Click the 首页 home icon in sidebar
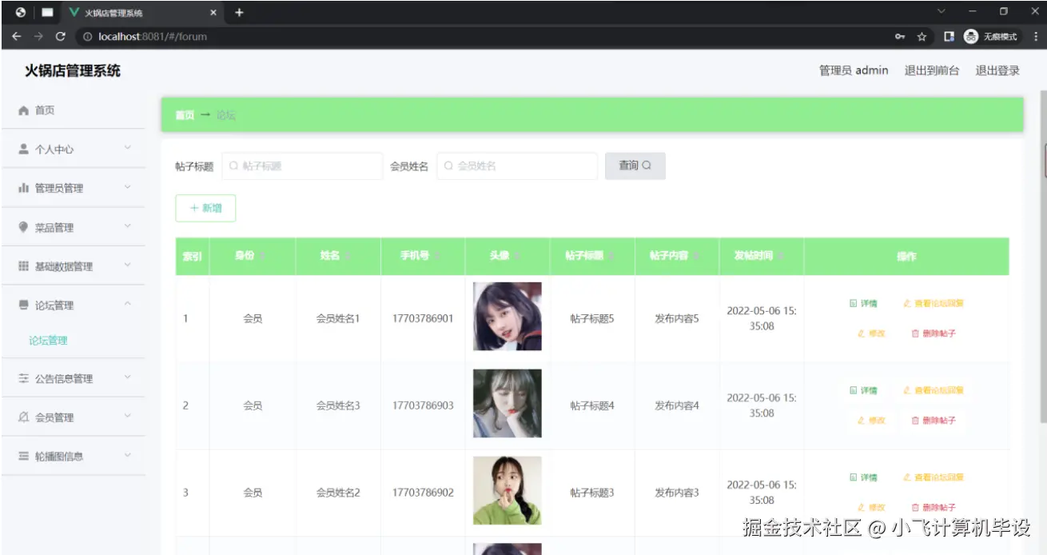This screenshot has width=1047, height=555. click(x=23, y=110)
